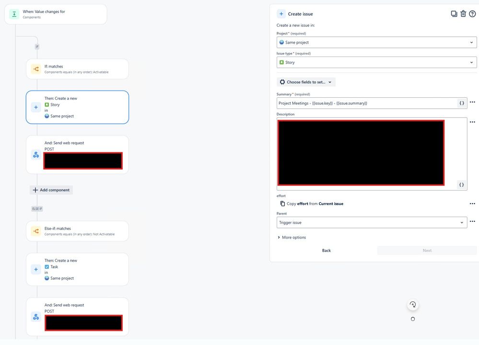Image resolution: width=479 pixels, height=345 pixels.
Task: Select the first And: Send web request card
Action: pyautogui.click(x=77, y=155)
